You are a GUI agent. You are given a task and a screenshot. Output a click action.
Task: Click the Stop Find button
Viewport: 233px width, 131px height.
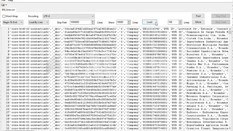pos(221,16)
